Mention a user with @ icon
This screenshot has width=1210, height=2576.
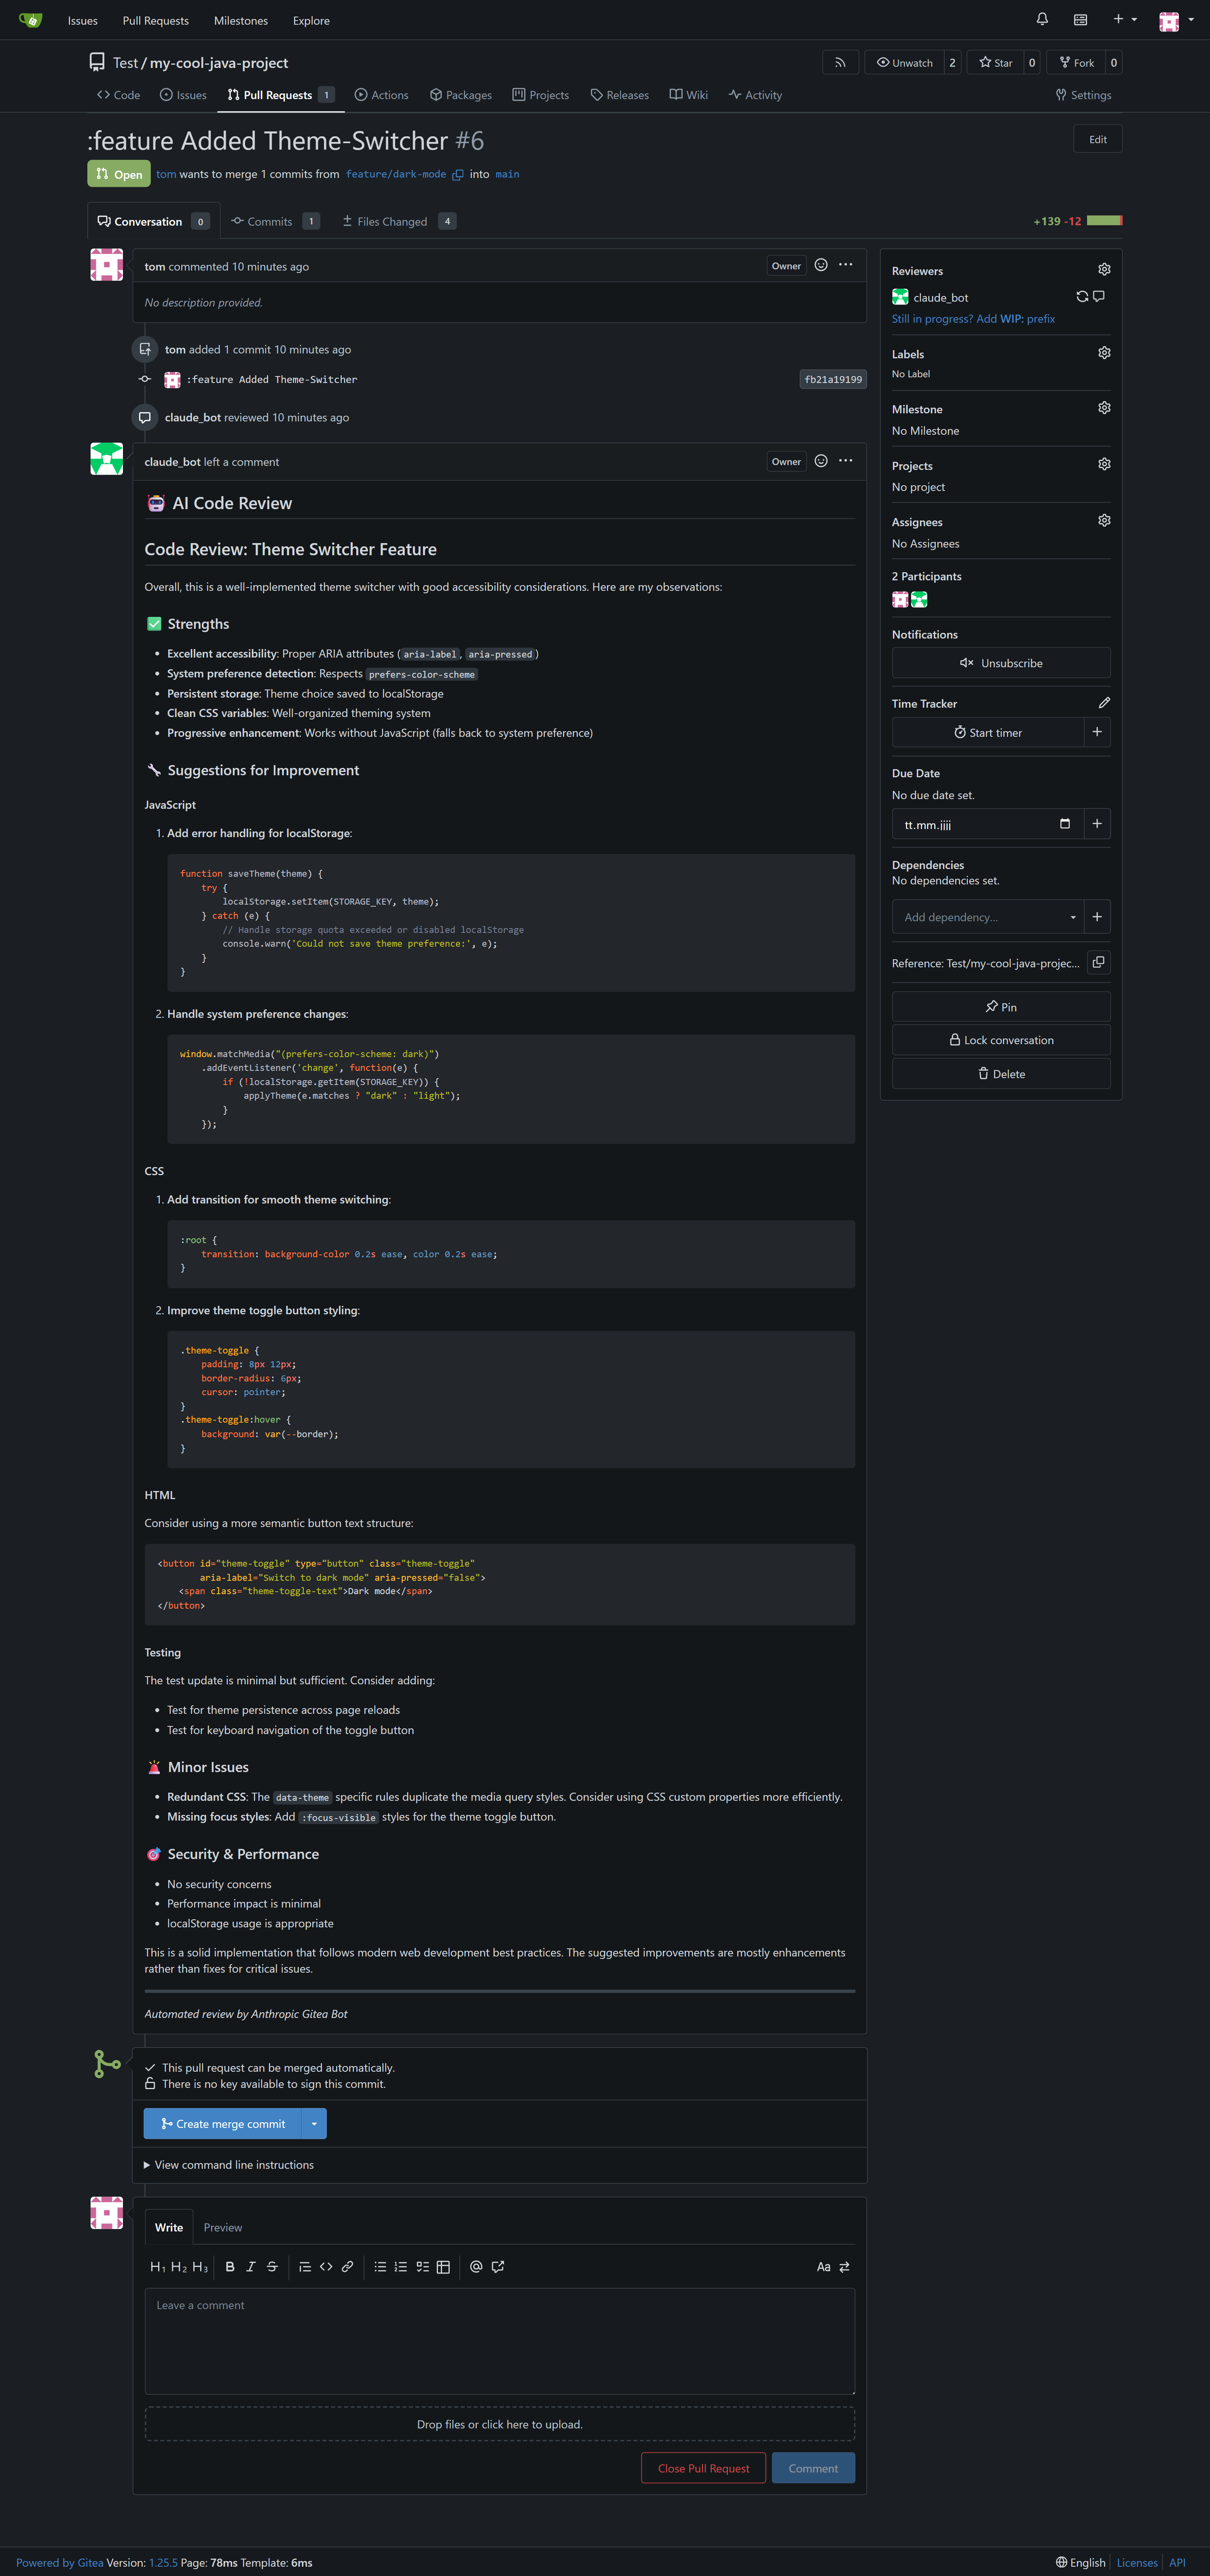pos(476,2267)
